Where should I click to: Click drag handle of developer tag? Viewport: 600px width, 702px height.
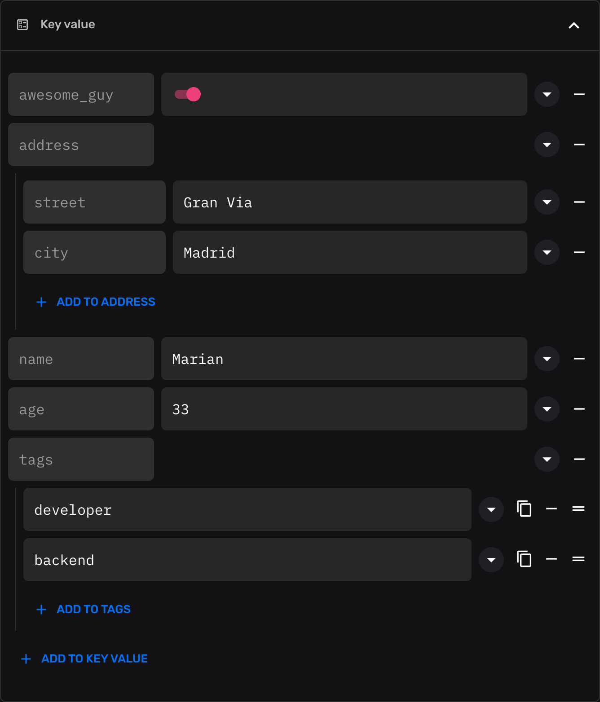[578, 509]
